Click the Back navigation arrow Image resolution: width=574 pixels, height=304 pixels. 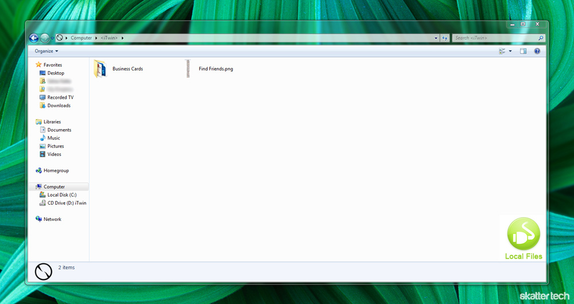pyautogui.click(x=34, y=38)
